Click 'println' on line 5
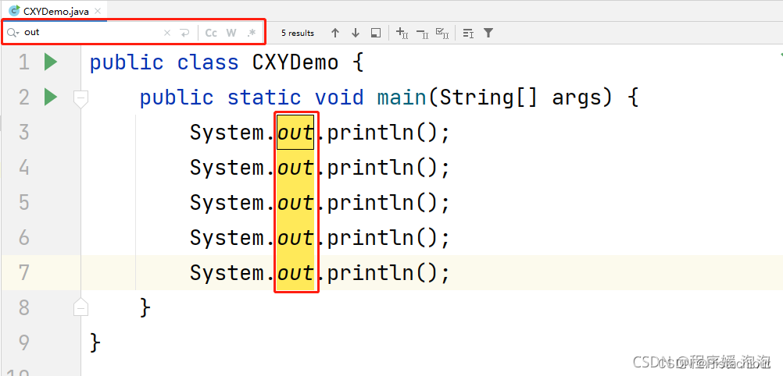 (x=370, y=203)
